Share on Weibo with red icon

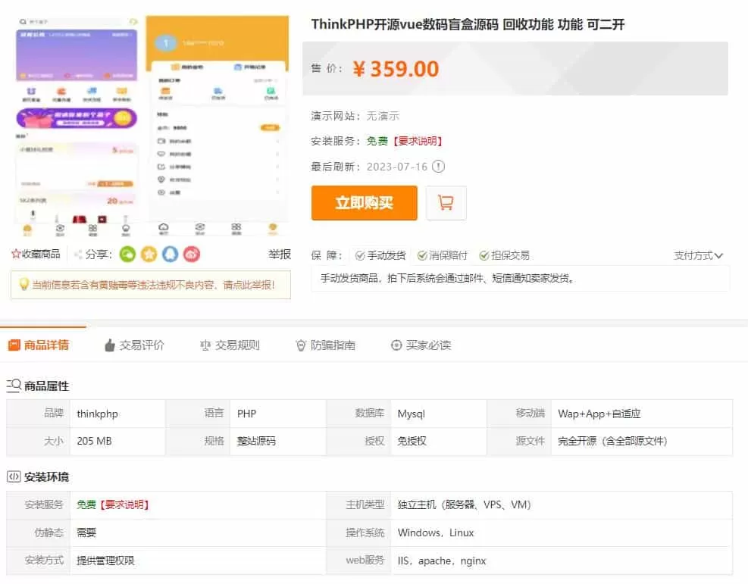pyautogui.click(x=191, y=255)
